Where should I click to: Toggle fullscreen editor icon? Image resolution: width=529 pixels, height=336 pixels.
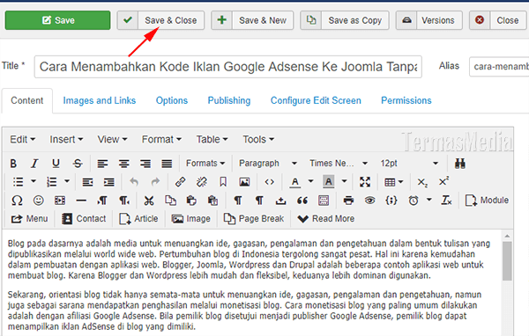click(365, 182)
